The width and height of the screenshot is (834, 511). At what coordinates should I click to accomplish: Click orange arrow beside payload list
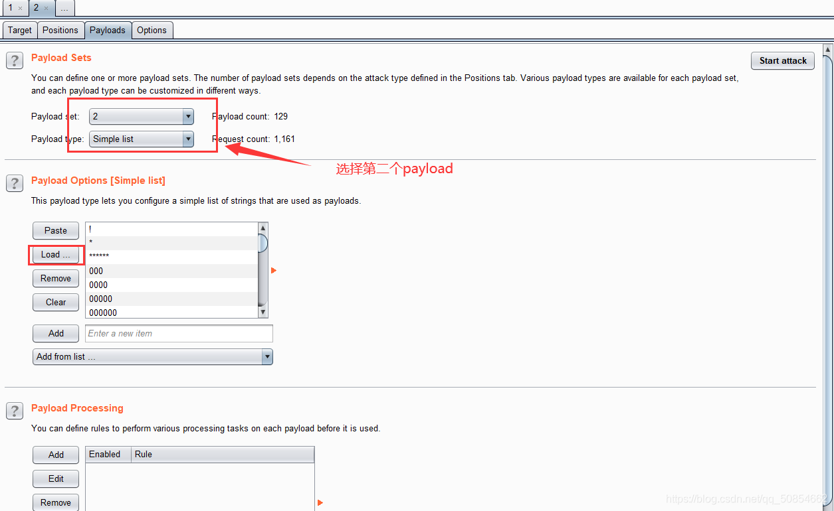274,270
